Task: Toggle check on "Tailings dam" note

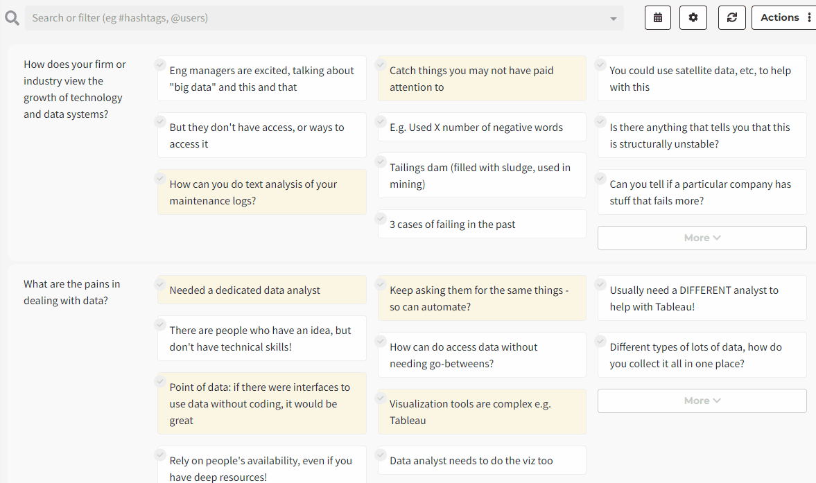Action: tap(380, 161)
